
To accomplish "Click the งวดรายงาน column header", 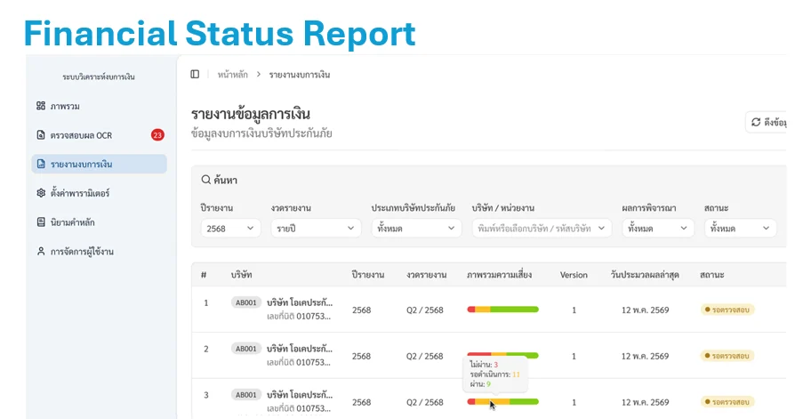I will pos(426,275).
